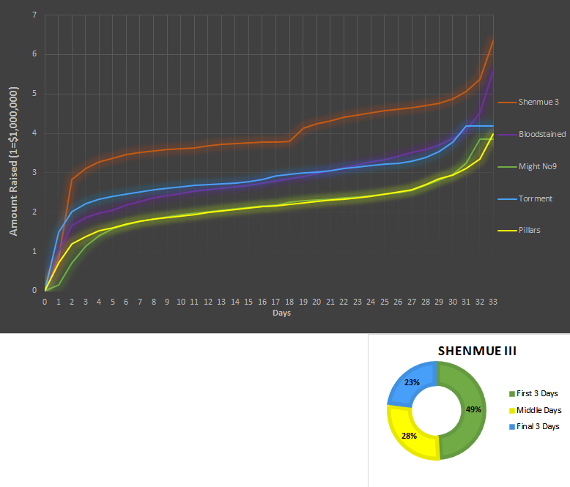Click day 33 on the x-axis
The height and width of the screenshot is (487, 570).
493,302
